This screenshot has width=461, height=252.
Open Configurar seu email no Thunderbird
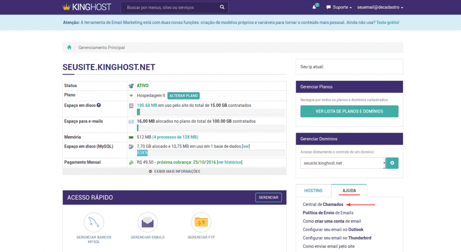[x=337, y=238]
